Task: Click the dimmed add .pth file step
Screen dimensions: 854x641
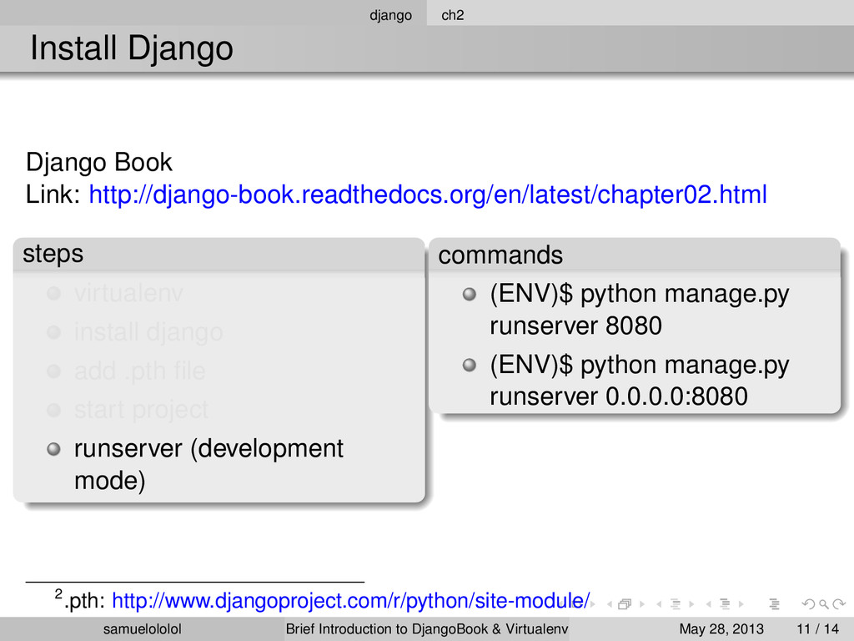Action: 139,371
